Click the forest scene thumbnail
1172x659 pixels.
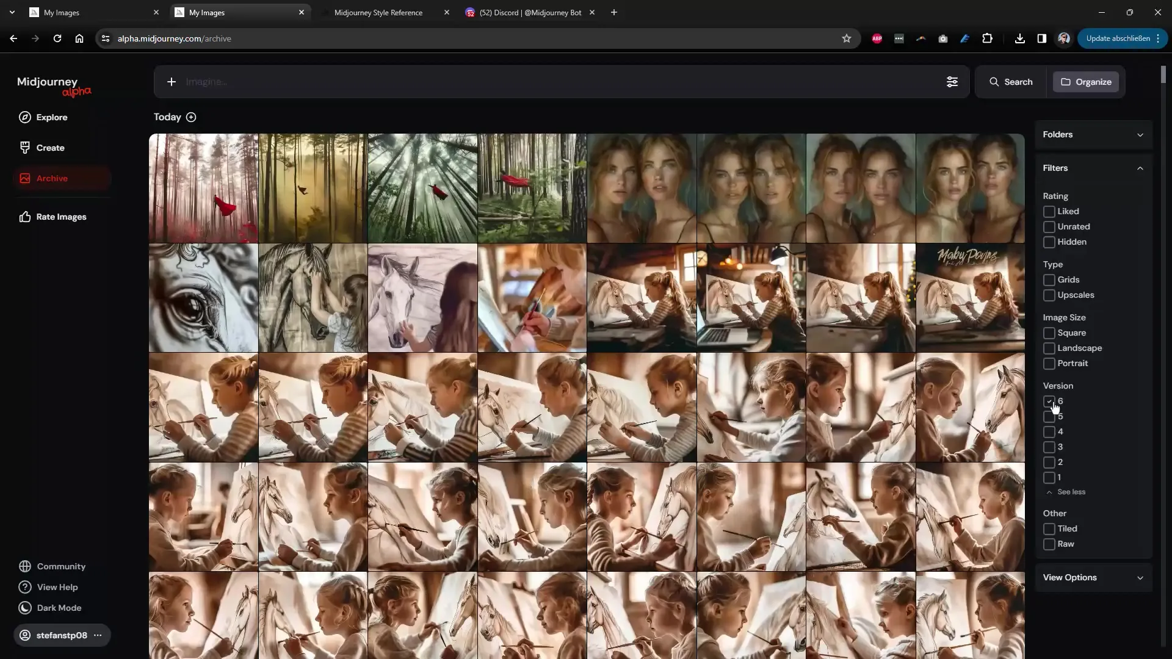(x=204, y=187)
